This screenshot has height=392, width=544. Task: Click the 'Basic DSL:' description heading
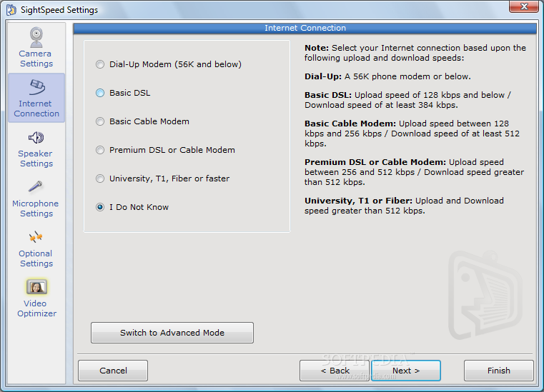[x=328, y=95]
